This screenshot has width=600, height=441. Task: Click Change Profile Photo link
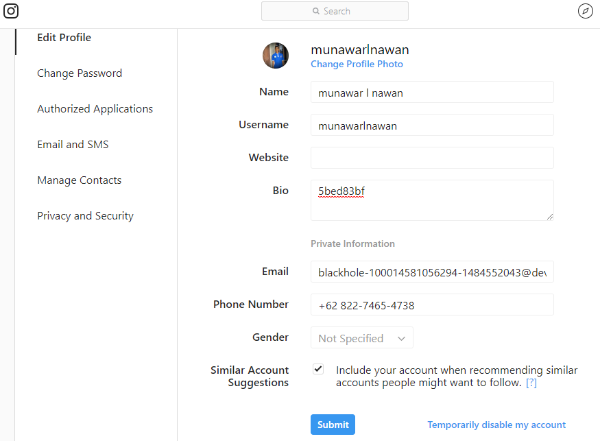(357, 64)
